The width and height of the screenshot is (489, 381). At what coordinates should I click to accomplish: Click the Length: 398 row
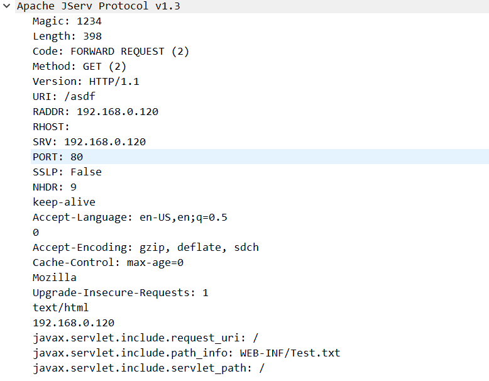tap(67, 36)
